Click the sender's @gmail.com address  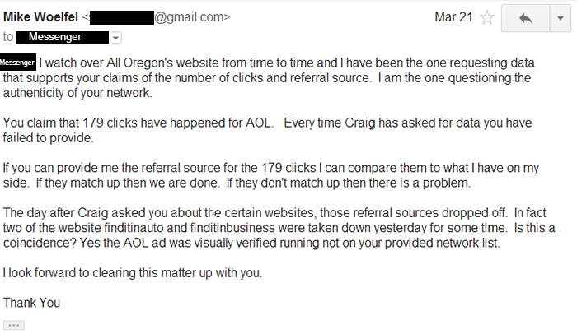tap(192, 17)
